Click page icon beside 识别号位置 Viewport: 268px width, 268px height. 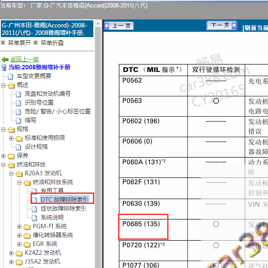[18, 103]
